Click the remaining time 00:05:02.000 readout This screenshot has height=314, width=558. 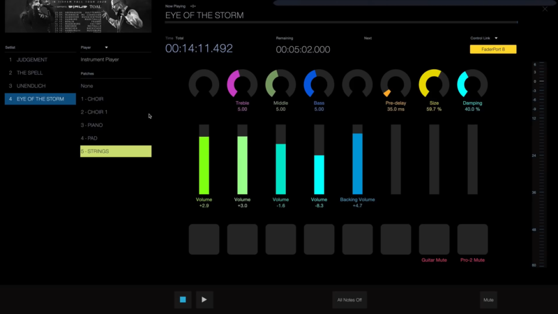point(303,50)
